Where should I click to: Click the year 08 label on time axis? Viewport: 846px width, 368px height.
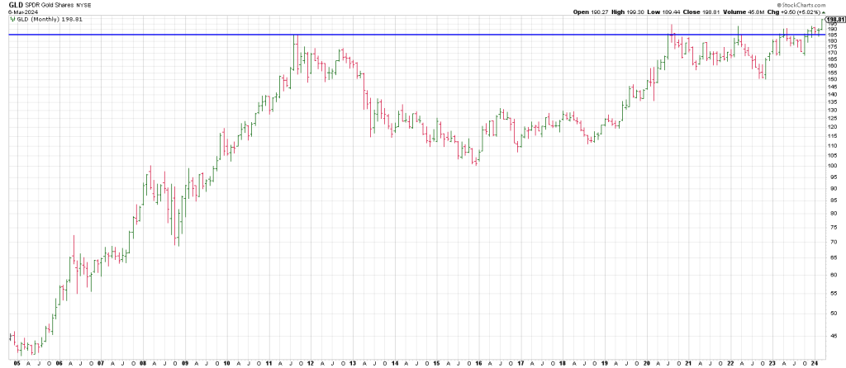coord(144,362)
